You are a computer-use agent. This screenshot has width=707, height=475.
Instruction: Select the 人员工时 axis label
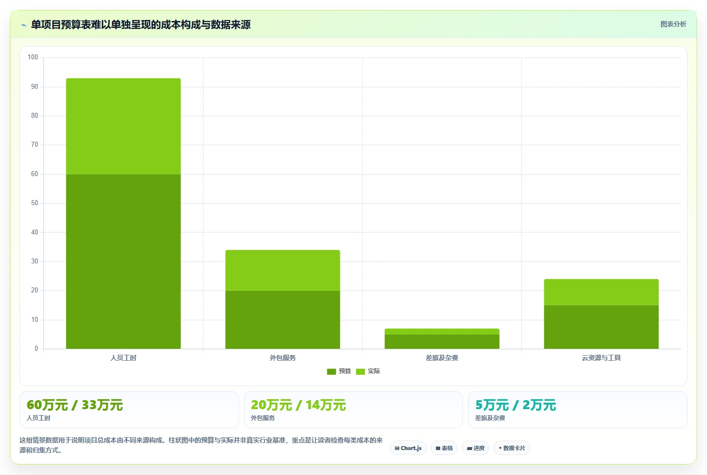[x=123, y=358]
